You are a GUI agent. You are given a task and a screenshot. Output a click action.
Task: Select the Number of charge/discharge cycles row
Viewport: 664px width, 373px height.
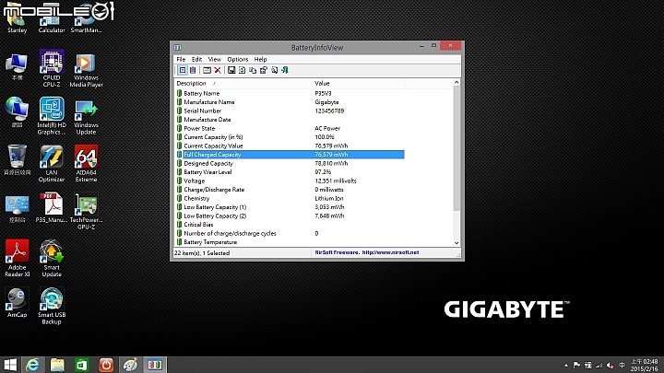pyautogui.click(x=290, y=233)
